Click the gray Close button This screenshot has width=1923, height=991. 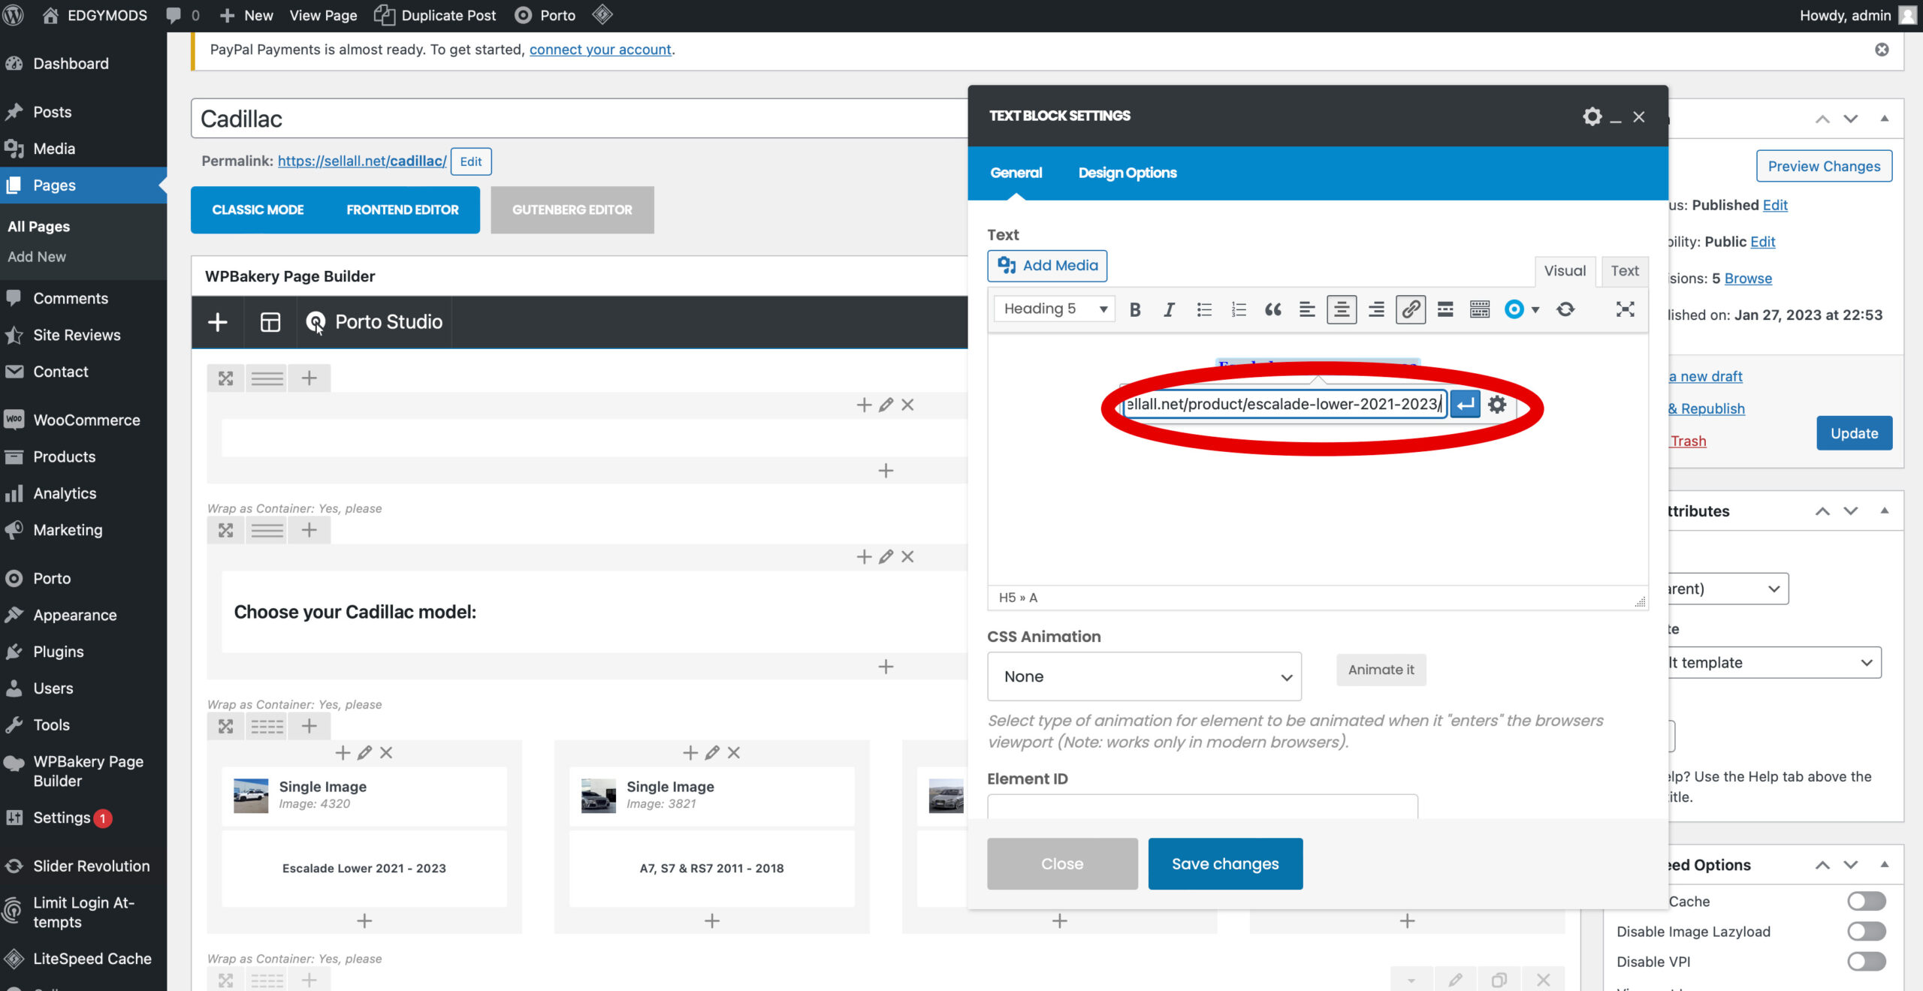pyautogui.click(x=1062, y=863)
